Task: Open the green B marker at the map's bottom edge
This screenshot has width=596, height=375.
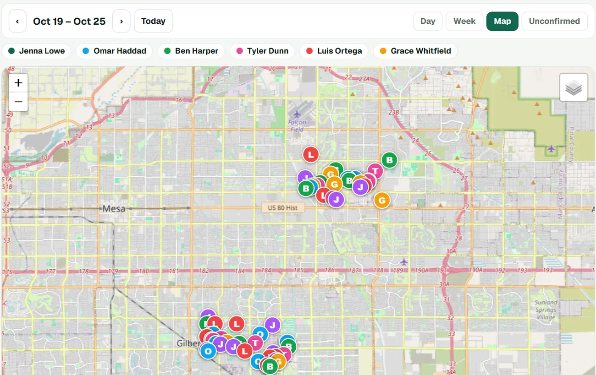Action: (x=270, y=366)
